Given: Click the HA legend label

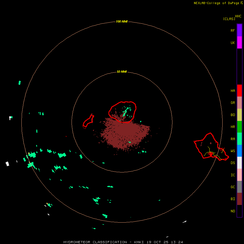Looking at the screenshot, I should [x=233, y=91].
